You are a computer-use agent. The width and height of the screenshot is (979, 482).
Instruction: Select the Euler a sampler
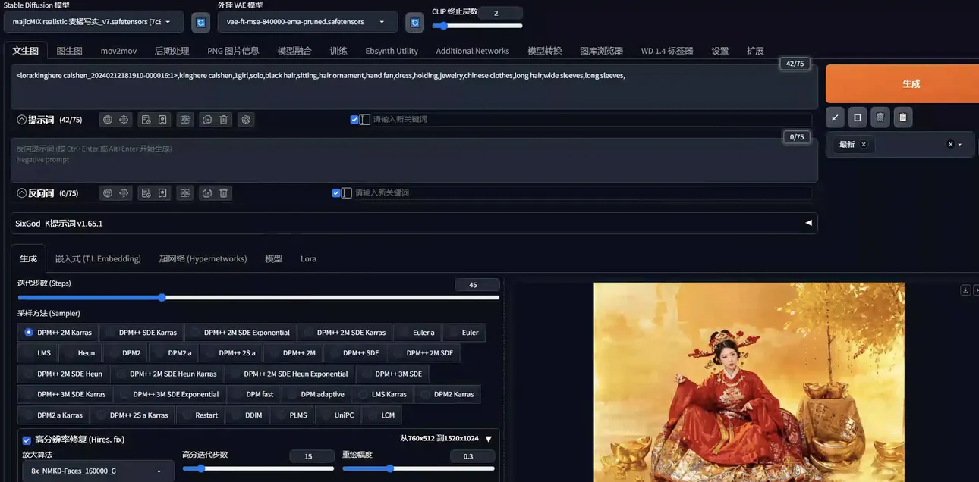coord(417,332)
